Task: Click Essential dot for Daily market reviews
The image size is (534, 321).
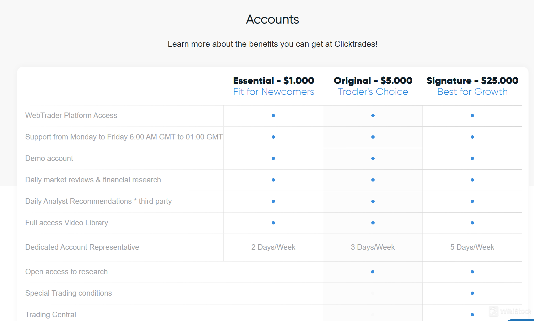Action: pos(273,180)
